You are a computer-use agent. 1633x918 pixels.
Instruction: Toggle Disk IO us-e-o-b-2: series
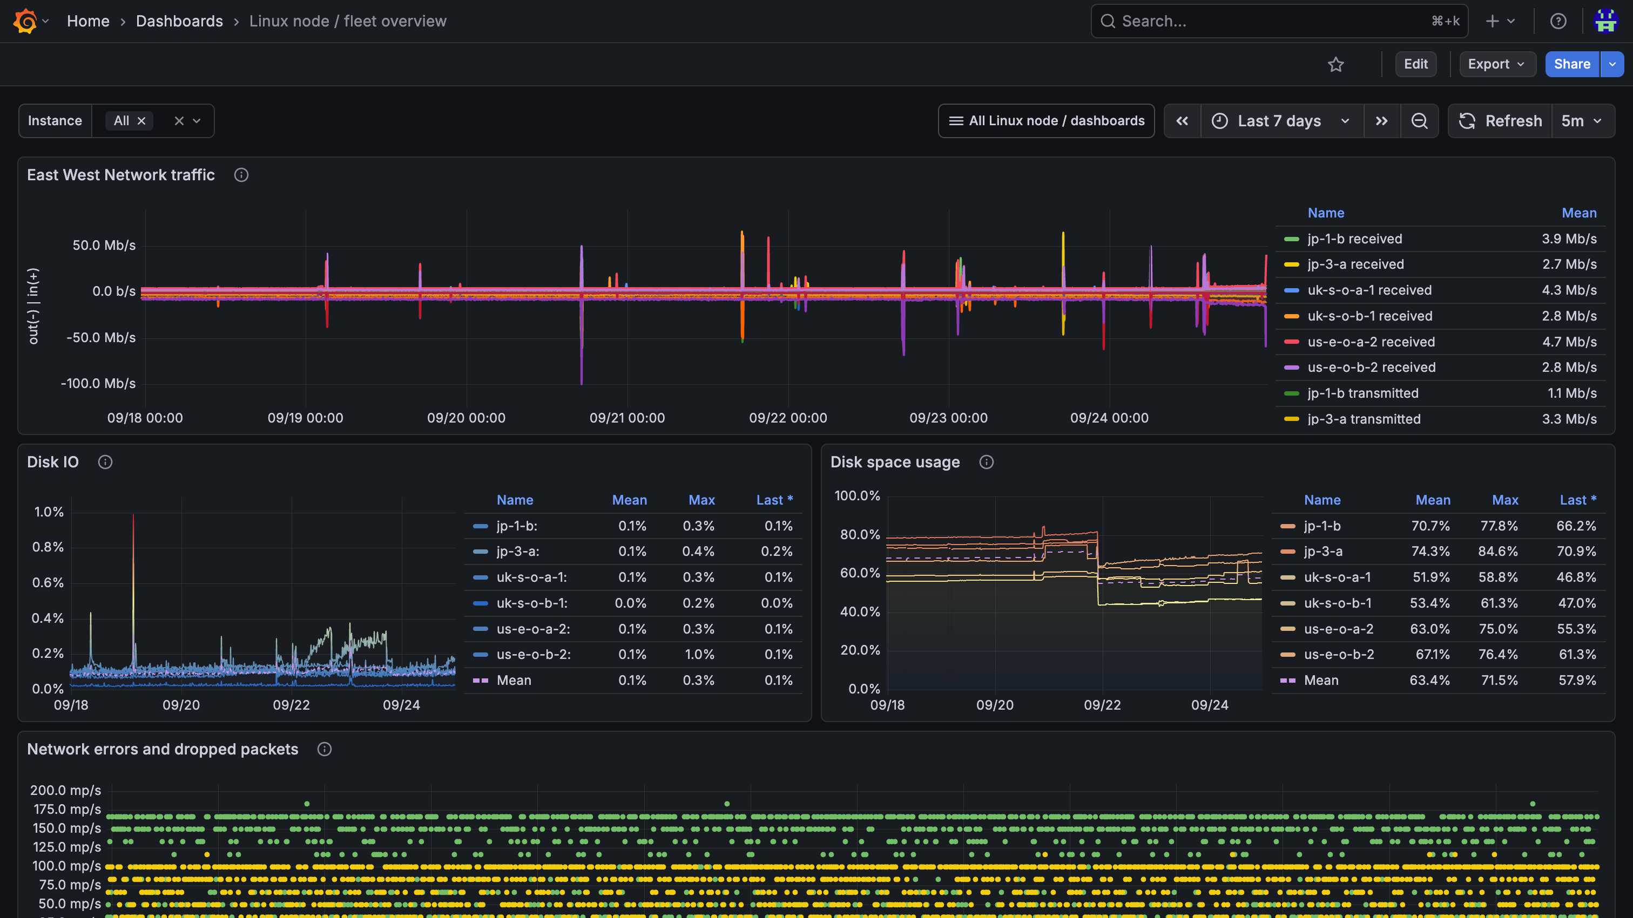point(534,655)
